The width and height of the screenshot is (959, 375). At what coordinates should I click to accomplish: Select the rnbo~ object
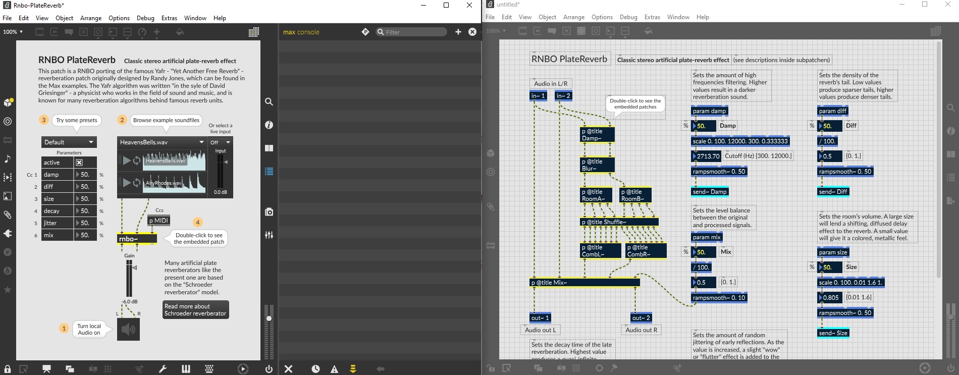(x=137, y=239)
